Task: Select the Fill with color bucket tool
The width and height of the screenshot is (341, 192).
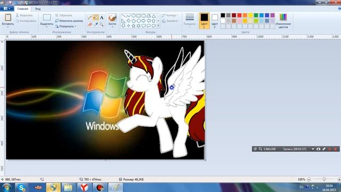Action: (96, 18)
